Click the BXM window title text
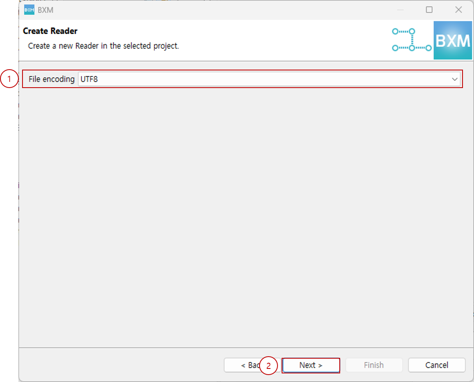This screenshot has height=382, width=474. pyautogui.click(x=45, y=10)
